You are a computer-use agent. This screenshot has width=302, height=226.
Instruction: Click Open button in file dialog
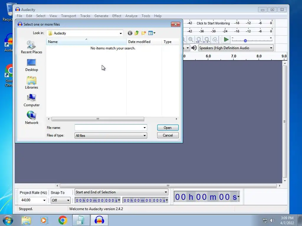click(x=168, y=128)
